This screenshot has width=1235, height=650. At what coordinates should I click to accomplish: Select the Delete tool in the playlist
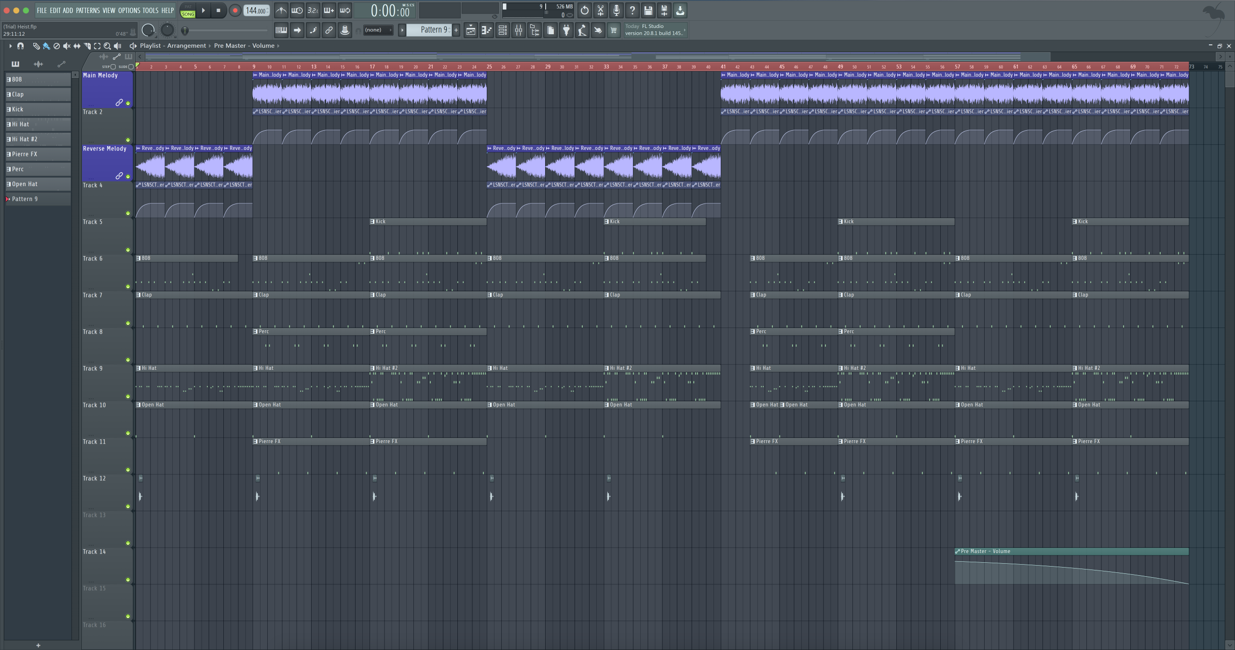click(56, 46)
